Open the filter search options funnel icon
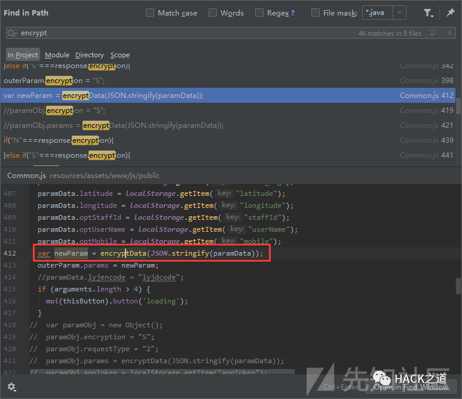The height and width of the screenshot is (399, 462). 428,13
